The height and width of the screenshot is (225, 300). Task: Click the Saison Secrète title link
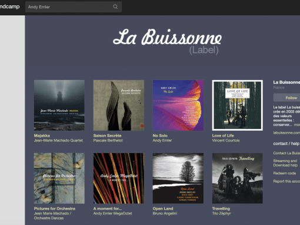[x=107, y=135]
